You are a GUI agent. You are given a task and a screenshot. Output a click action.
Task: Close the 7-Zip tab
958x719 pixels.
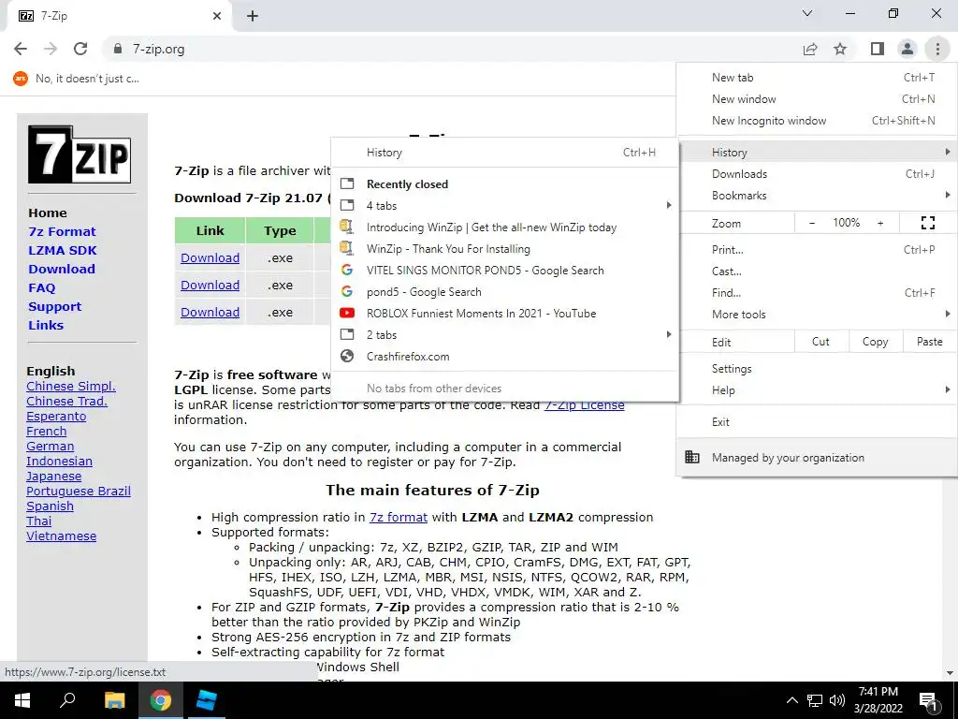click(x=217, y=16)
